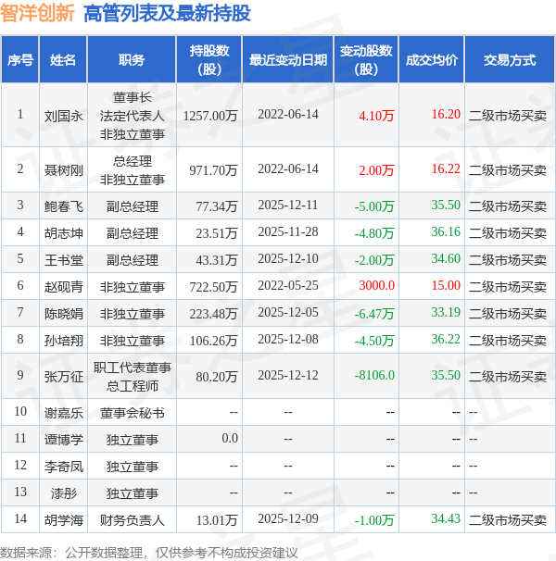Click the average price 34.43
This screenshot has height=561, width=556.
[446, 518]
